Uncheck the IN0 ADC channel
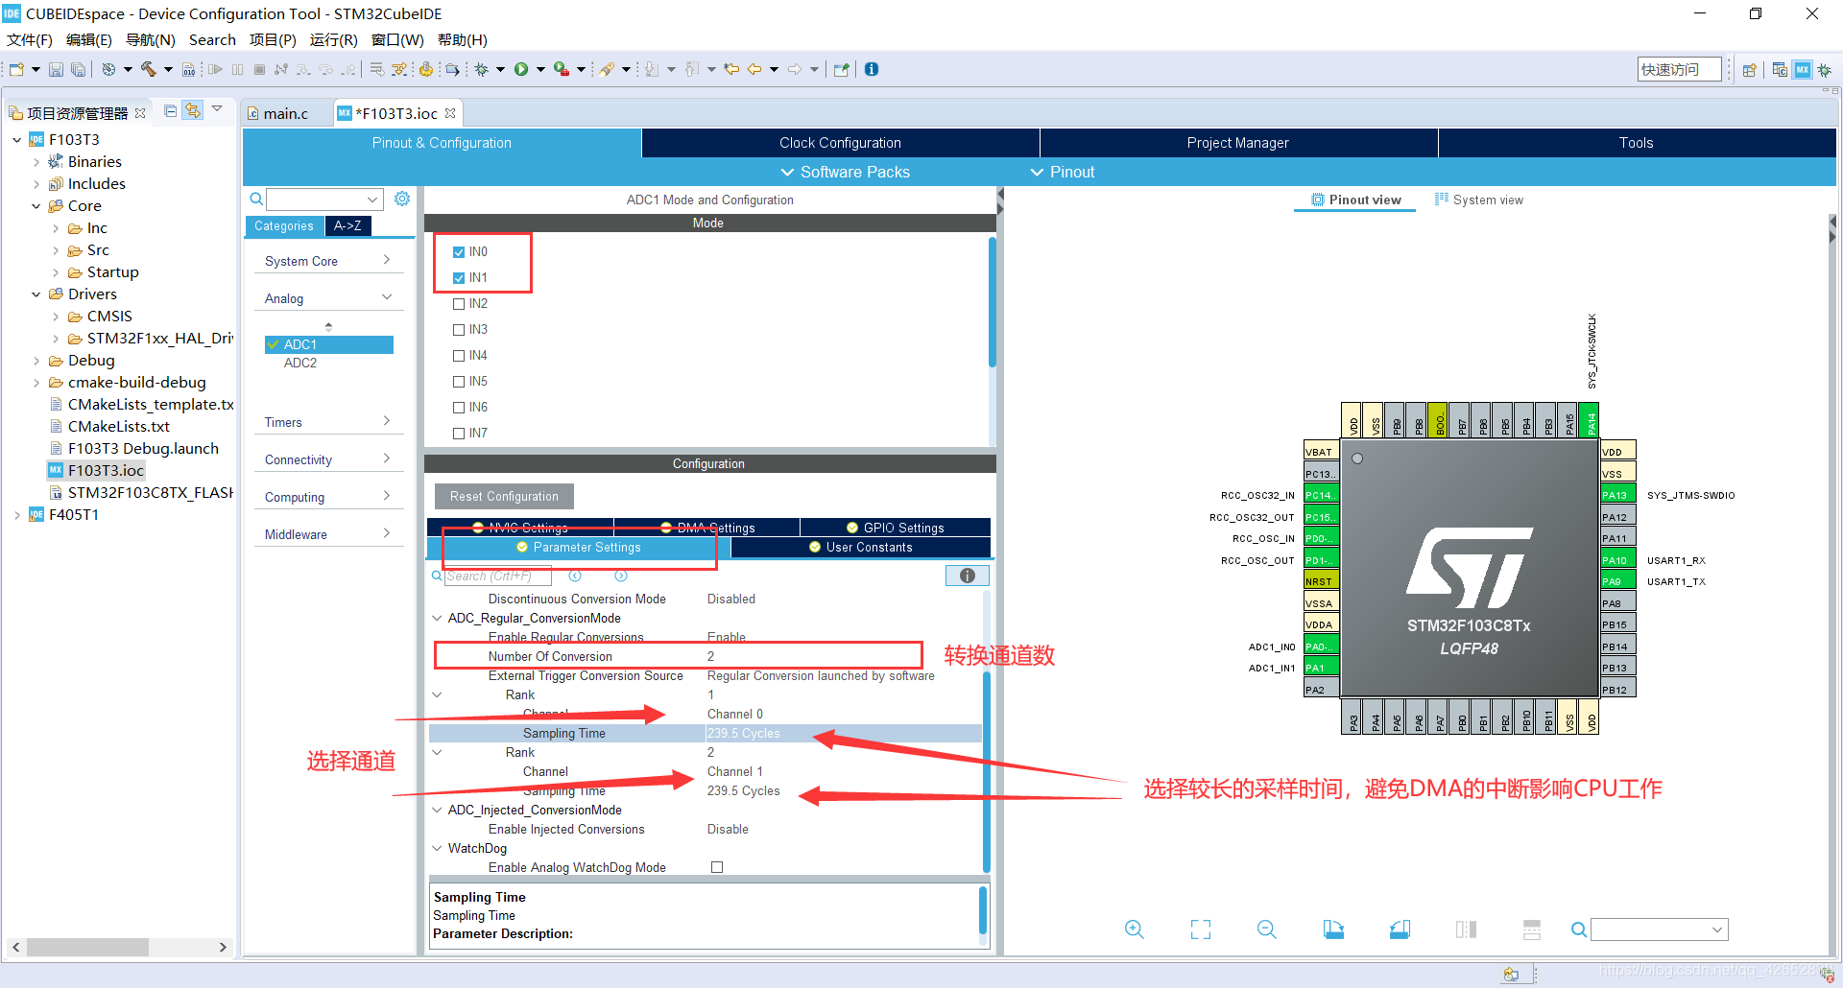This screenshot has width=1843, height=988. pos(459,251)
